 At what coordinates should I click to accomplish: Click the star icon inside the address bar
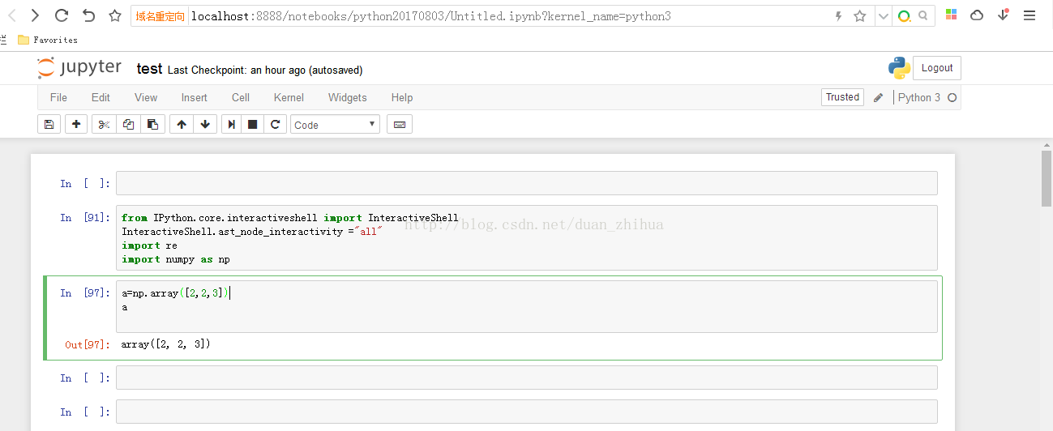tap(860, 16)
